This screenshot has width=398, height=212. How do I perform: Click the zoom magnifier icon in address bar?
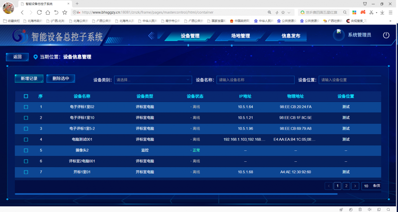[x=269, y=12]
